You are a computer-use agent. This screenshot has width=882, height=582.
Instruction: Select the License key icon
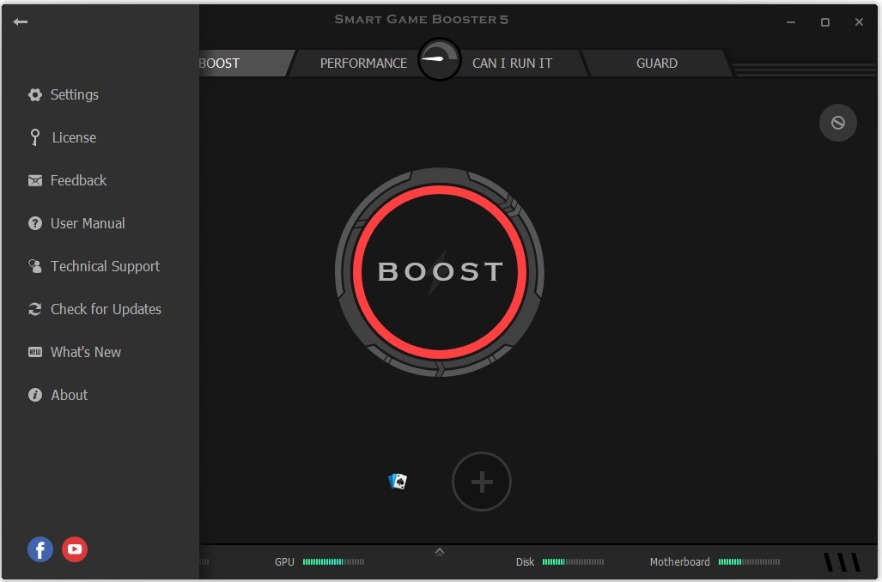pos(34,137)
